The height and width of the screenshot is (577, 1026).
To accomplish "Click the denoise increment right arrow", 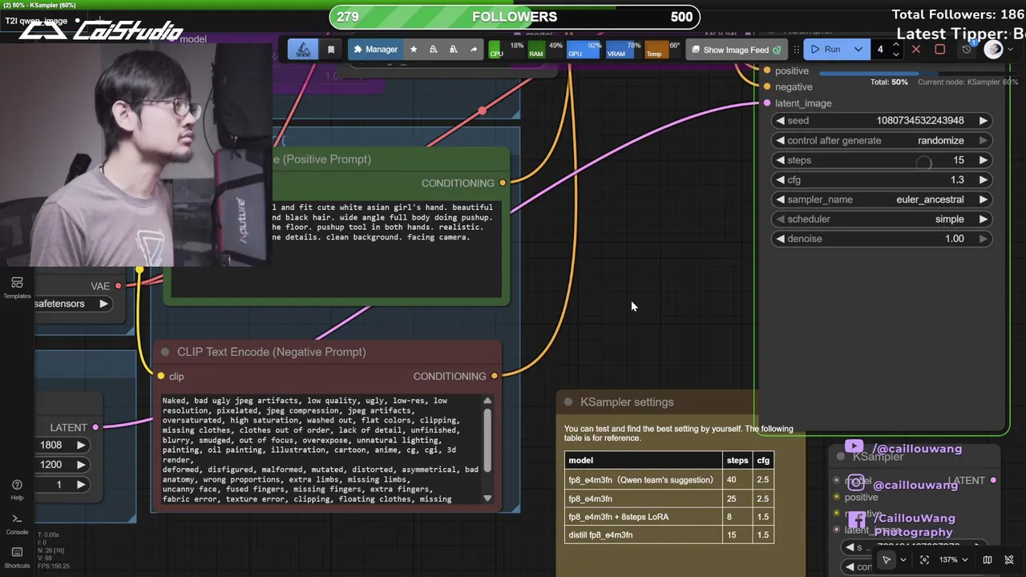I will [x=984, y=239].
